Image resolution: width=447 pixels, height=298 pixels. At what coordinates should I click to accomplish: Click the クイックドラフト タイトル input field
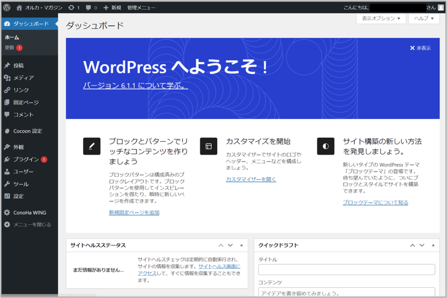click(347, 270)
